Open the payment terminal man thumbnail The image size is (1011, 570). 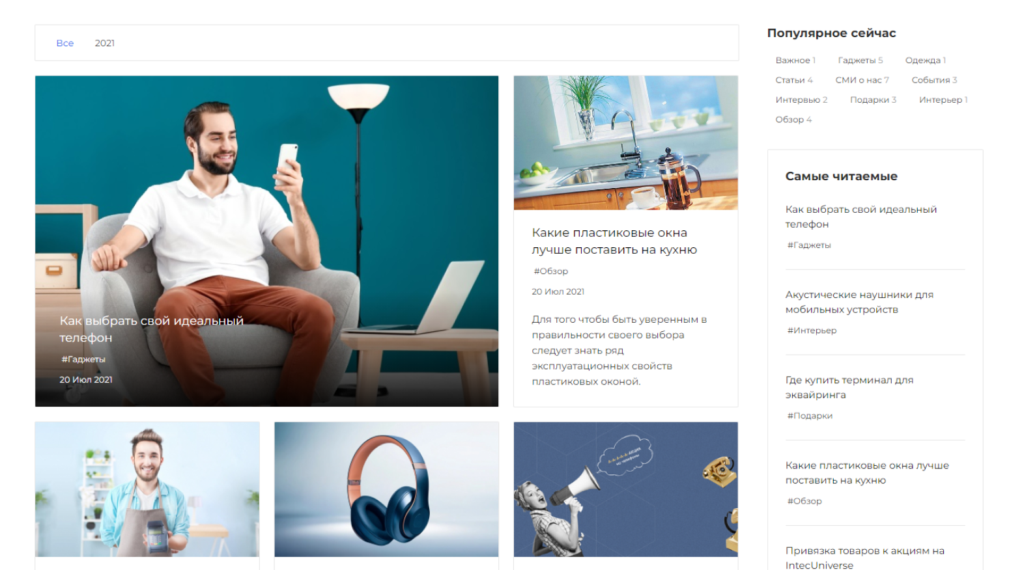[147, 489]
